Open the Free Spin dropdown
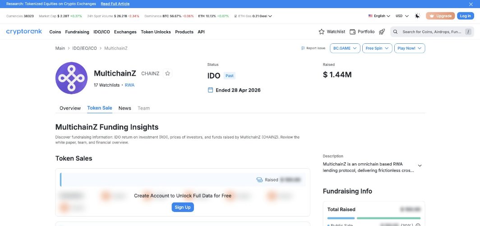The width and height of the screenshot is (480, 226). (x=377, y=48)
